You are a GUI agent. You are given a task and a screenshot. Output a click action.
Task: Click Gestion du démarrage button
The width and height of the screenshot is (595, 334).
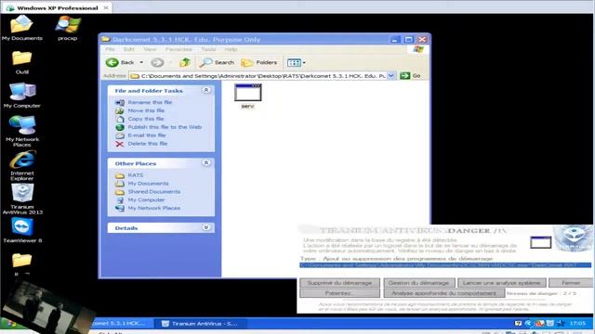[418, 283]
